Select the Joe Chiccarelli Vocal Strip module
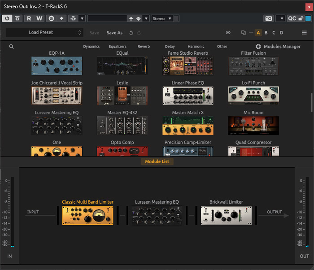This screenshot has height=270, width=314. pyautogui.click(x=57, y=96)
